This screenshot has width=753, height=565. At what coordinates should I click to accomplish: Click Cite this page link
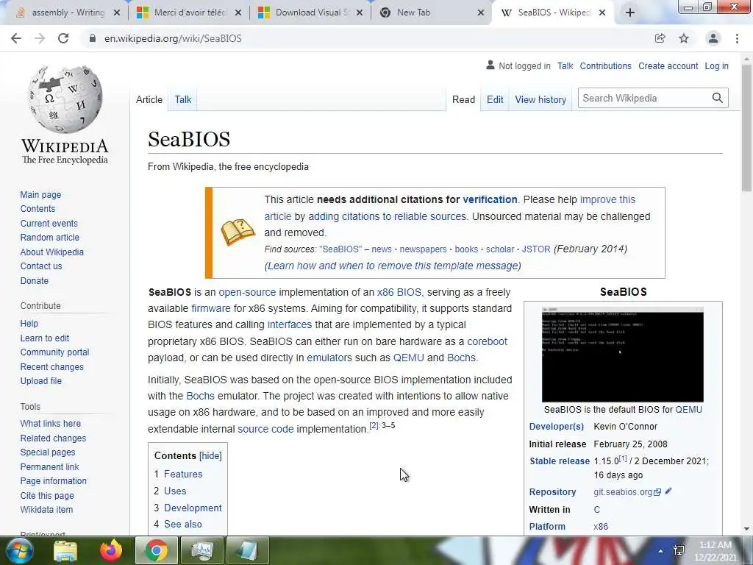(x=47, y=495)
